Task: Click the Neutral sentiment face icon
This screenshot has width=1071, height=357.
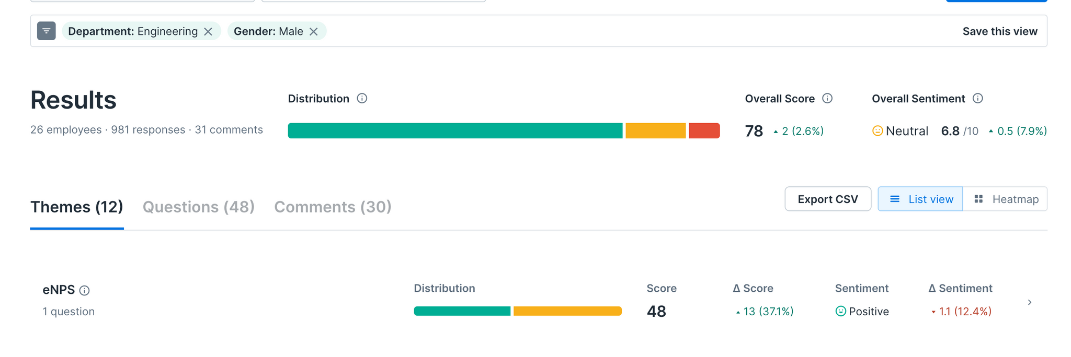Action: [878, 131]
